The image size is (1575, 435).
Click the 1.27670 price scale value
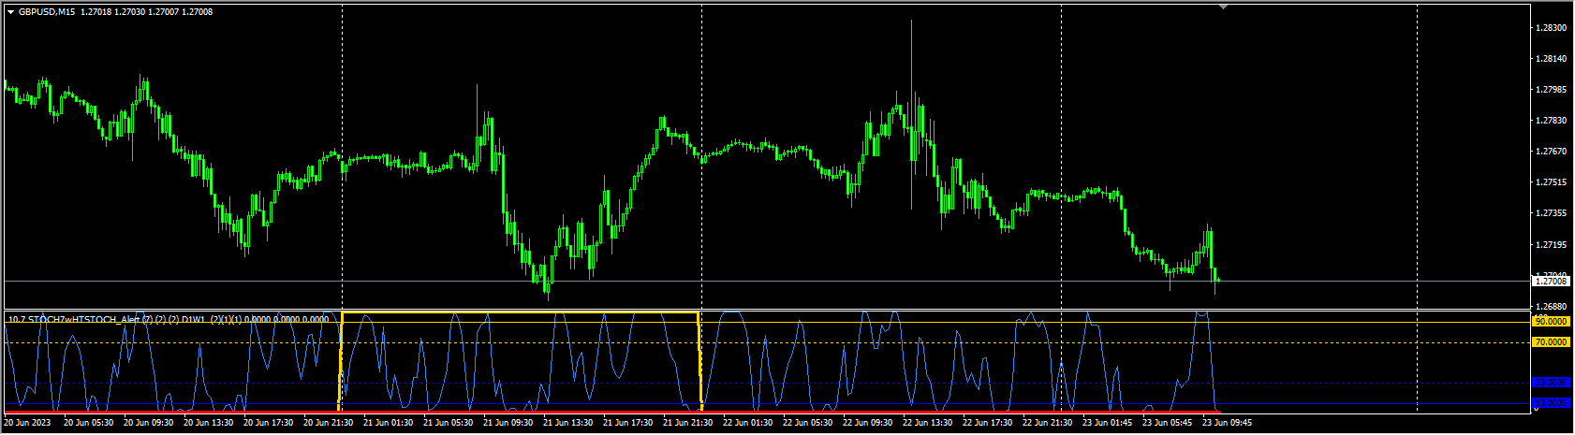click(1551, 152)
